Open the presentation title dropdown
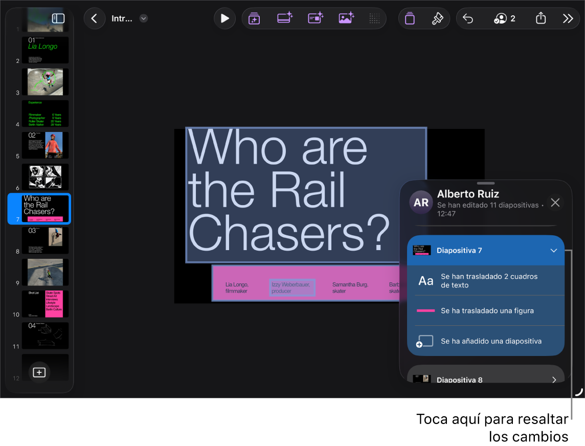Image resolution: width=585 pixels, height=446 pixels. click(x=144, y=18)
